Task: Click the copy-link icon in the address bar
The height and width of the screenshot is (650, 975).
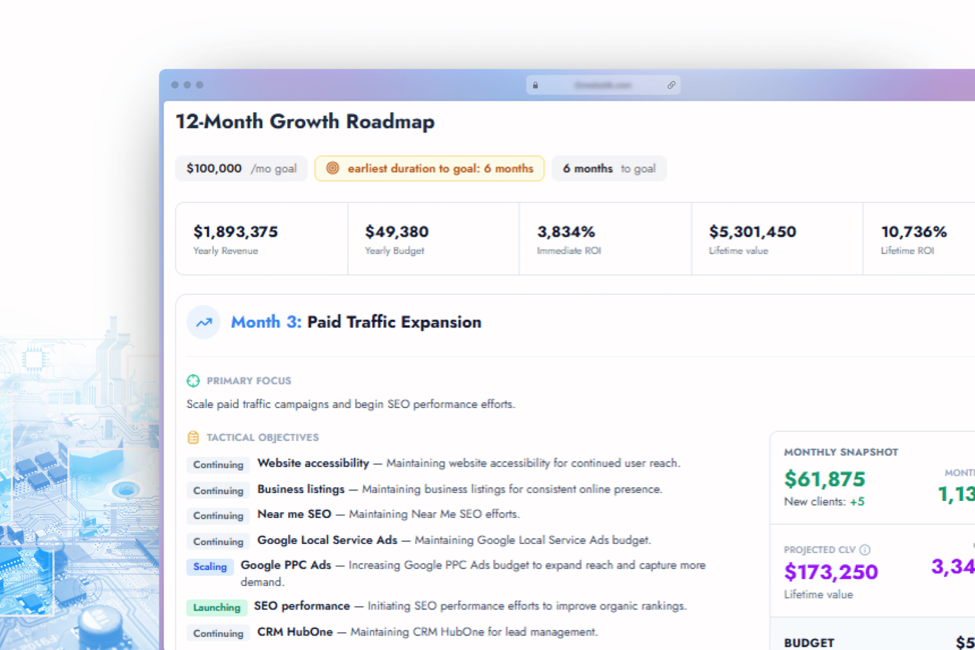Action: point(671,85)
